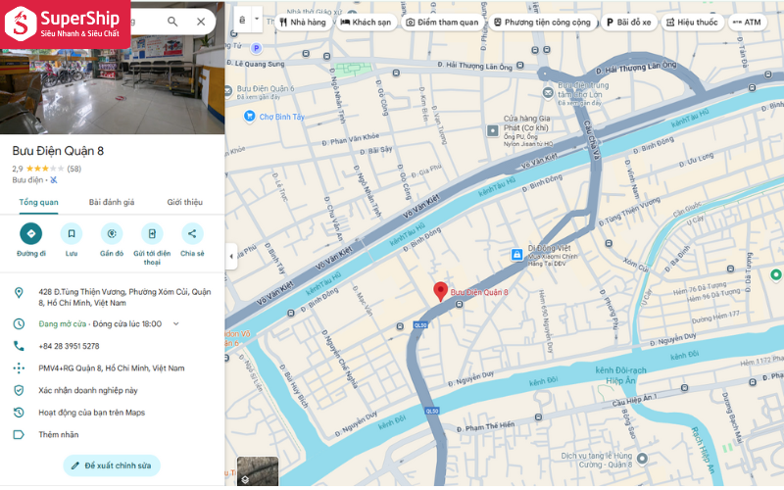Clear the search with the X icon
The width and height of the screenshot is (784, 490).
click(x=201, y=22)
